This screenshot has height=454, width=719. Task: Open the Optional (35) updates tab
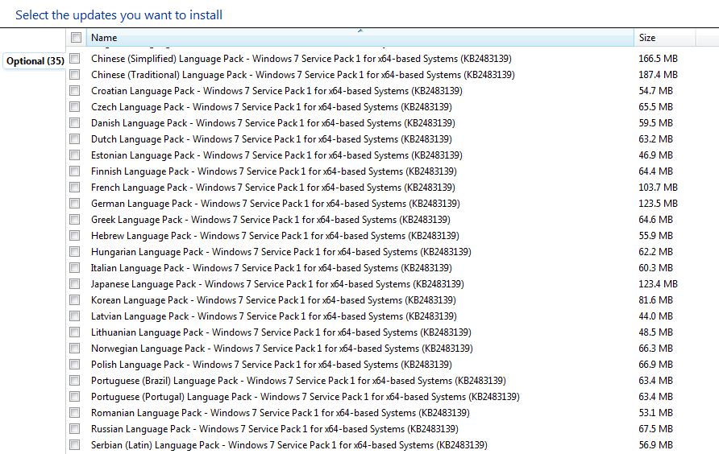point(35,61)
